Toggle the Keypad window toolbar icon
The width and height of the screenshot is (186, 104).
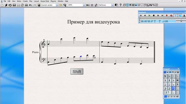[127, 5]
